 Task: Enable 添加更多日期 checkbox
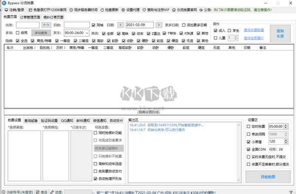(x=184, y=25)
